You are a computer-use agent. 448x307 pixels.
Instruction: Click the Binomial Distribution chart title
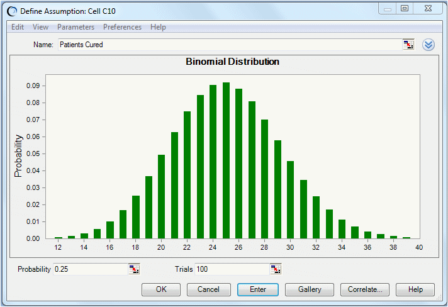(232, 62)
